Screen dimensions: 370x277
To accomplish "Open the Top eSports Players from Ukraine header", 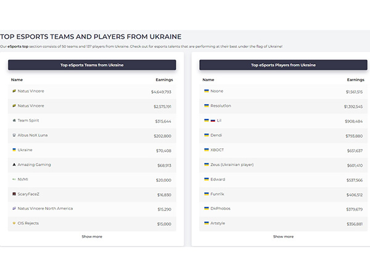I will (x=284, y=65).
